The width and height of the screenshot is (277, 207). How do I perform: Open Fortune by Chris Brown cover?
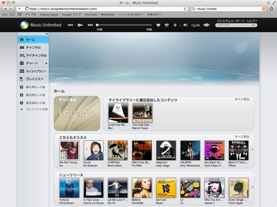pos(69,188)
